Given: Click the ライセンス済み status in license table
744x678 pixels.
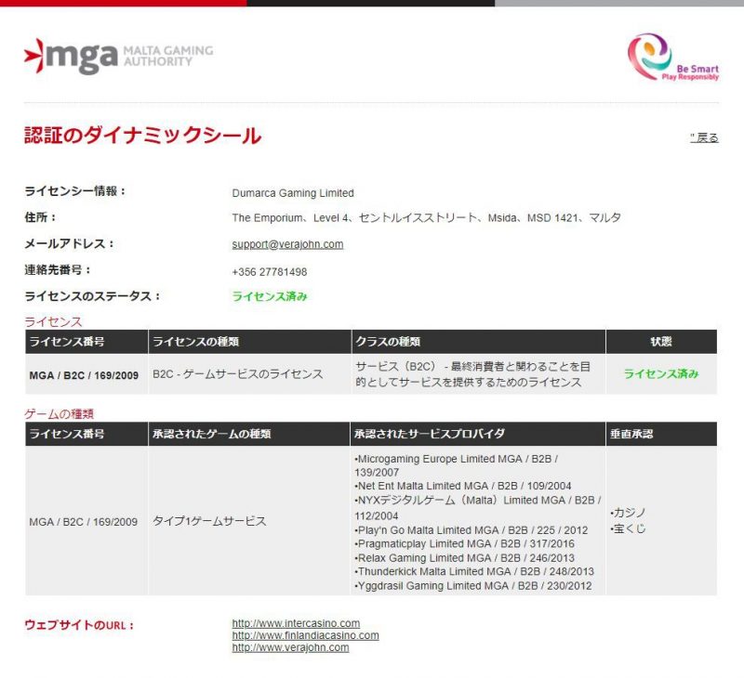Looking at the screenshot, I should pyautogui.click(x=661, y=373).
